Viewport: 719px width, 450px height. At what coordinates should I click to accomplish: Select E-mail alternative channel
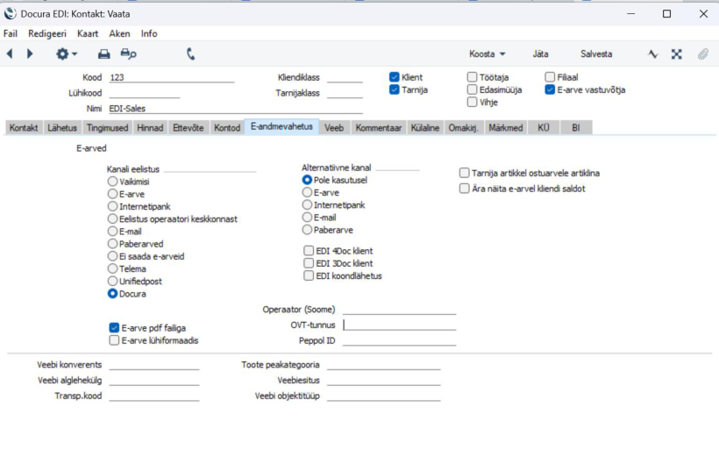(x=307, y=217)
